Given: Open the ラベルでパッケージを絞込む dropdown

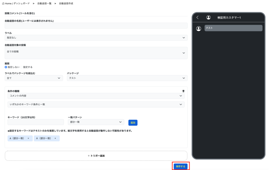Looking at the screenshot, I should pyautogui.click(x=34, y=78).
